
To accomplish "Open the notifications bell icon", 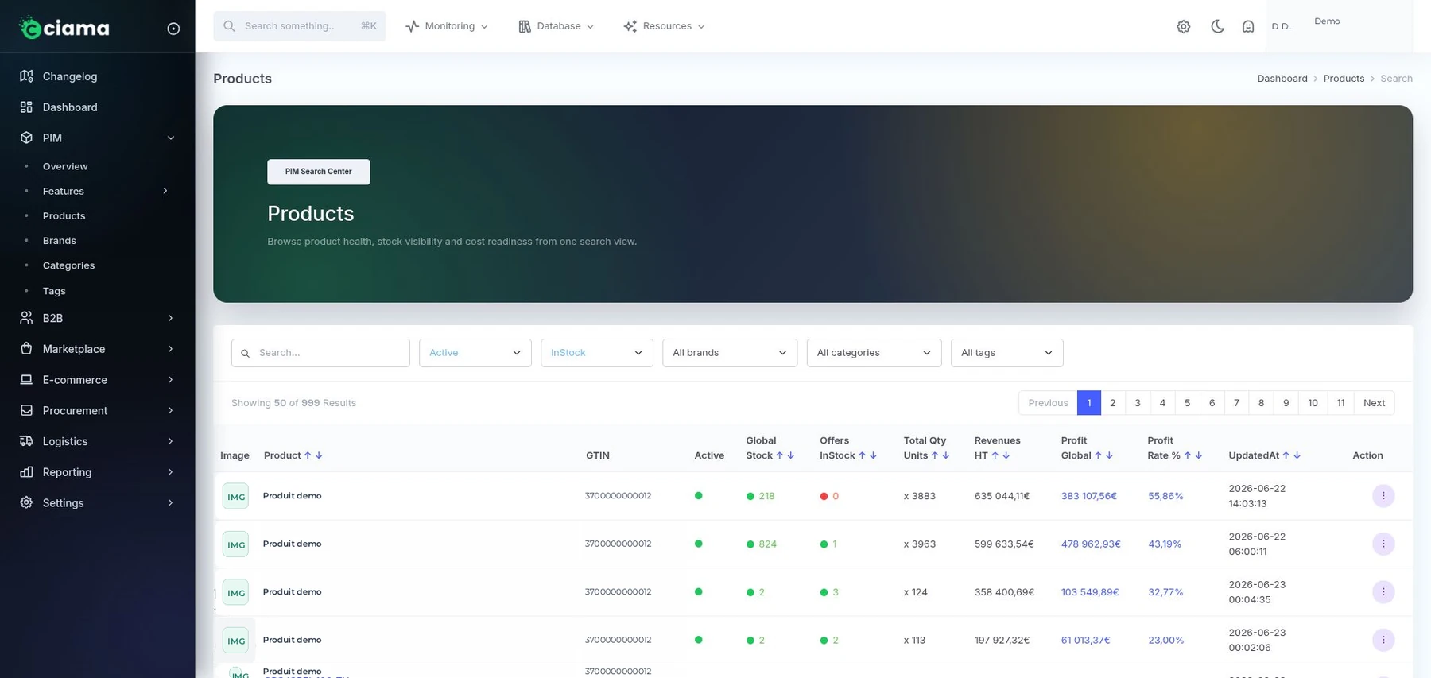I will [1248, 26].
